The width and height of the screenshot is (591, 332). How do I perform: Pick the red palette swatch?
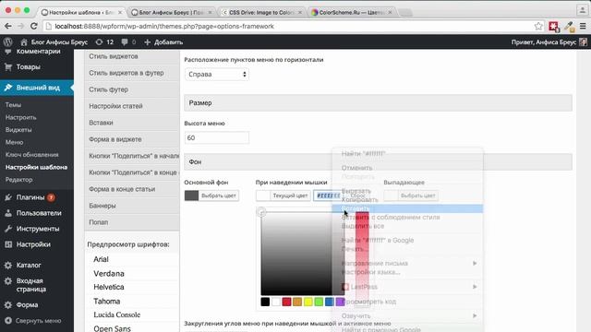tap(286, 302)
